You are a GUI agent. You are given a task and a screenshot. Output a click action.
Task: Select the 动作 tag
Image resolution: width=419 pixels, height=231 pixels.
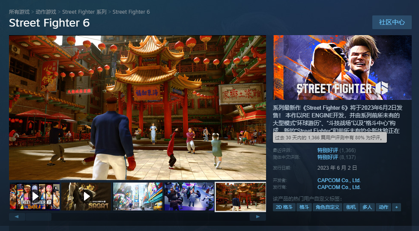click(383, 207)
